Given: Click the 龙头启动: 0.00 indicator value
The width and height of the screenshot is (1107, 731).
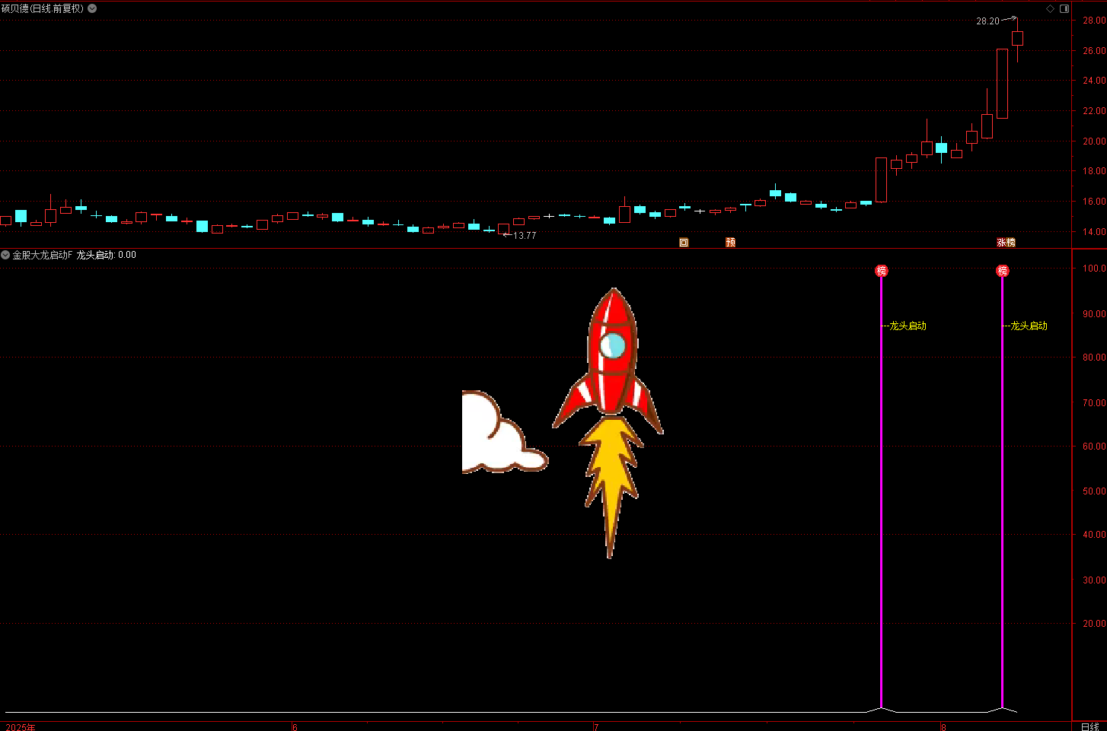Looking at the screenshot, I should (x=107, y=255).
